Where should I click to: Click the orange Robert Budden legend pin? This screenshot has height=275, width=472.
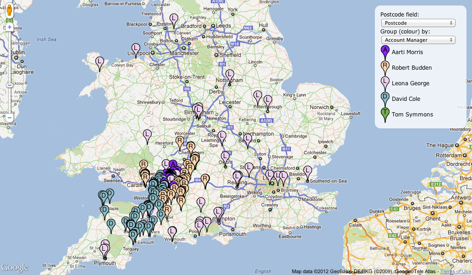click(385, 67)
